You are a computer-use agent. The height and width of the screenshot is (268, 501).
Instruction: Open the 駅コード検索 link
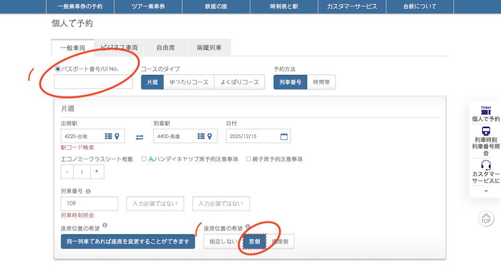click(x=77, y=148)
